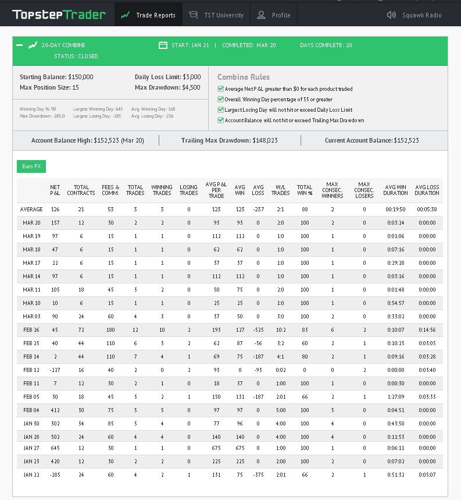Screen dimensions: 461x500
Task: Click the -227 Net P&L value for FEB 12
Action: pyautogui.click(x=55, y=370)
